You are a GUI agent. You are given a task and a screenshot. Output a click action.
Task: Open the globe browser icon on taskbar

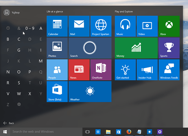[98, 132]
